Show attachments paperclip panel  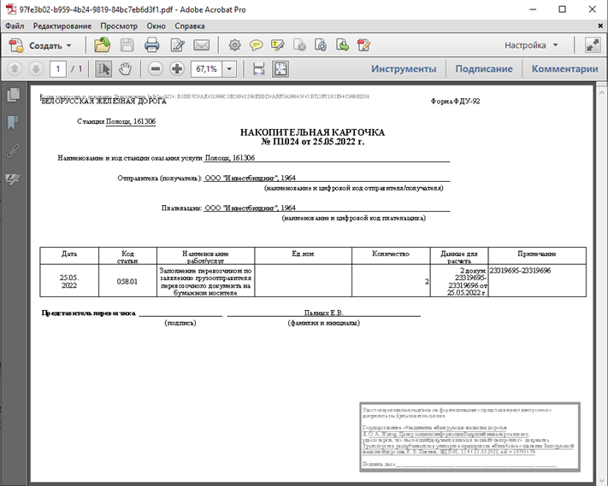[13, 151]
